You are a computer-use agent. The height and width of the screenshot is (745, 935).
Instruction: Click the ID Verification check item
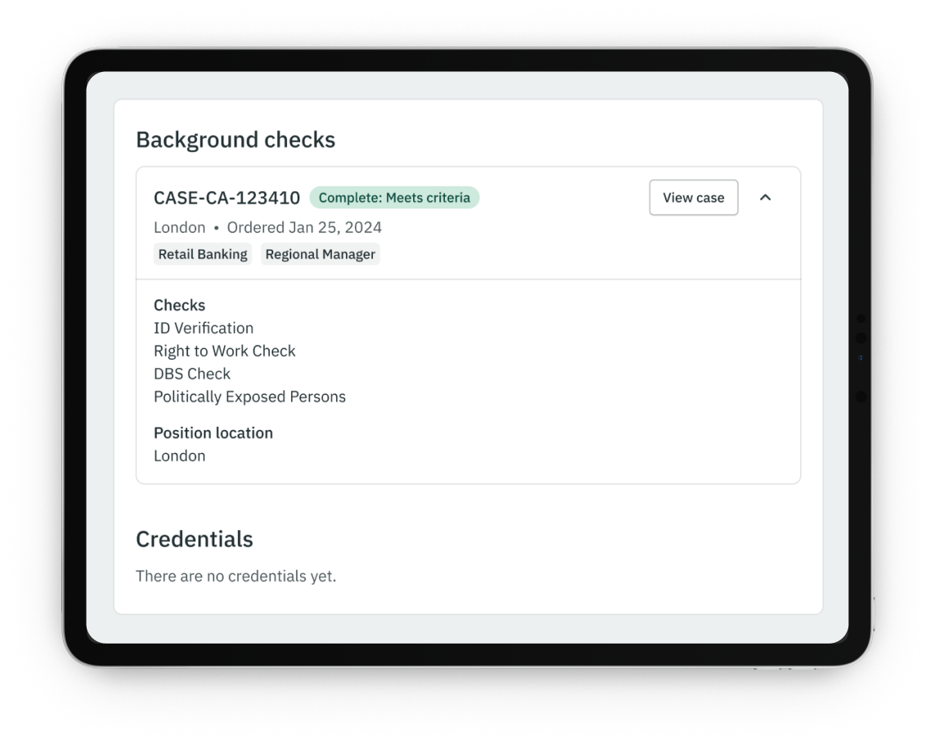pyautogui.click(x=204, y=328)
